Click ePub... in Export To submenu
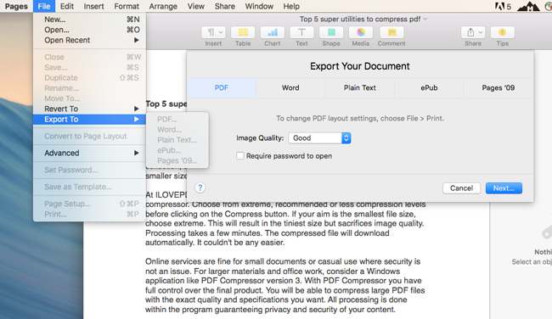Screen dimensions: 552x319 coord(177,150)
